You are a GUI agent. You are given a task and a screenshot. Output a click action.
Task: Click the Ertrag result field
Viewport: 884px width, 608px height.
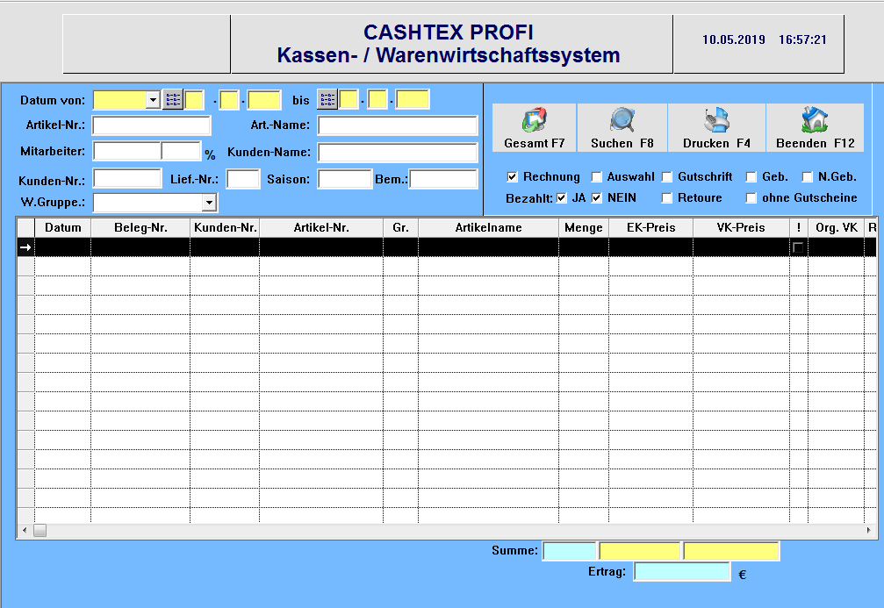point(682,571)
